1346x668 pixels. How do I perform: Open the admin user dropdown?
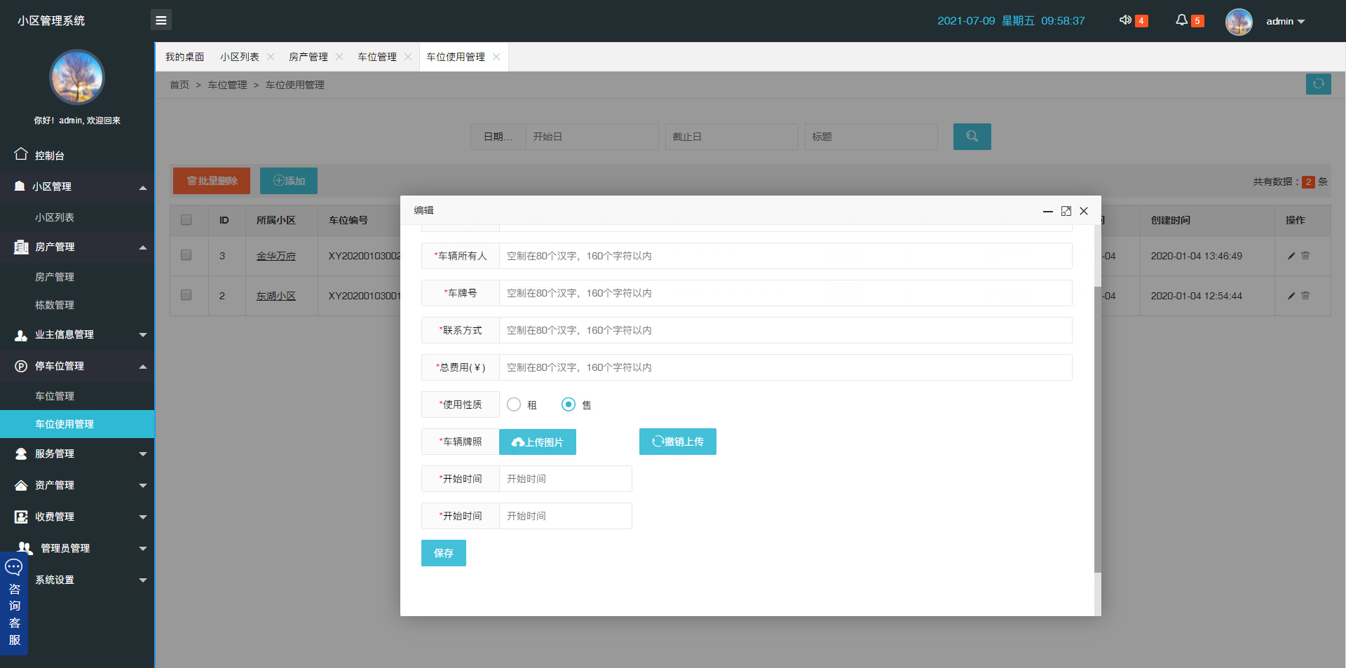(x=1284, y=21)
